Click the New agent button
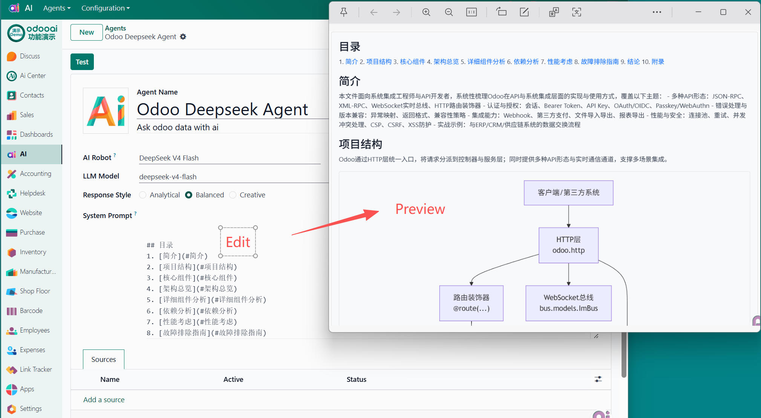 point(87,32)
